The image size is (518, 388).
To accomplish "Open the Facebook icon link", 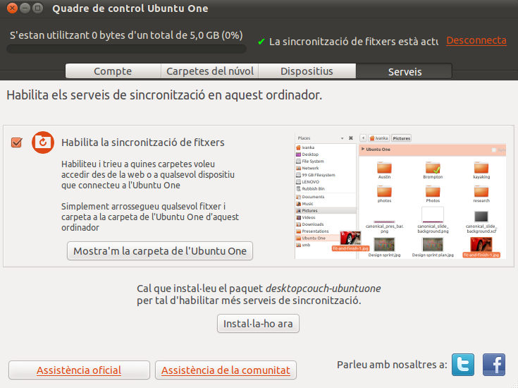I will point(494,365).
